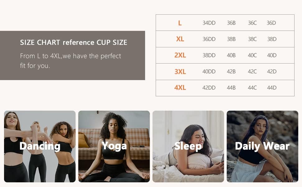The image size is (302, 187).
Task: Click the 34DD cell in size chart
Action: pos(209,23)
